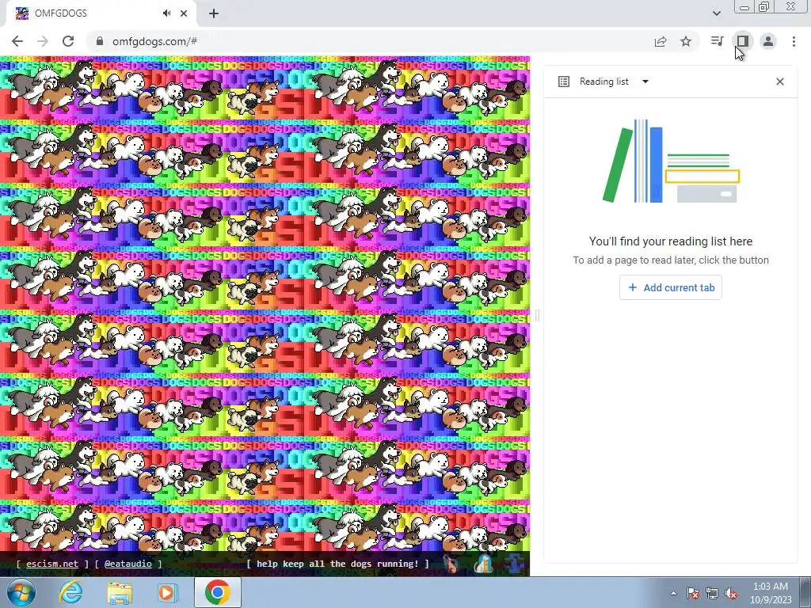
Task: Click the Reading list title text
Action: (604, 82)
